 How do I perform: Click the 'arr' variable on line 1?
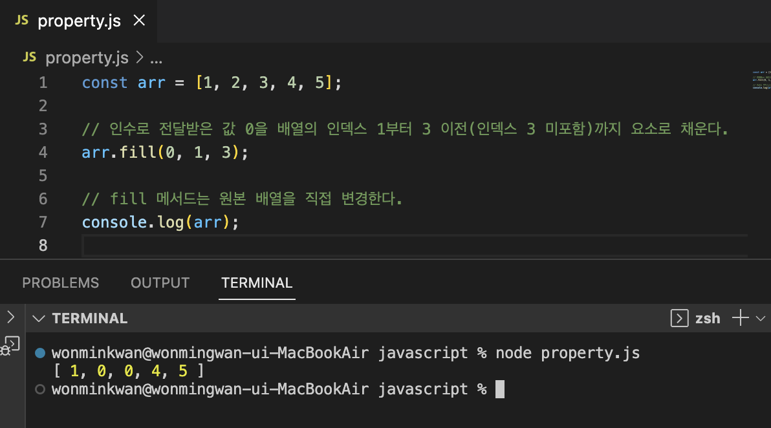[151, 83]
